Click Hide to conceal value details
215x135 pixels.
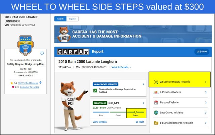[140, 122]
